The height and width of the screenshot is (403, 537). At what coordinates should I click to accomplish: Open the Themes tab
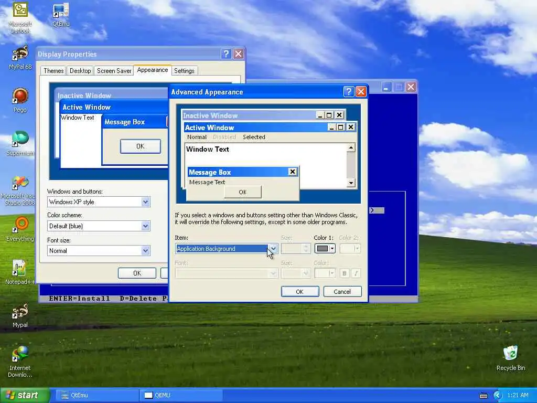(x=53, y=71)
